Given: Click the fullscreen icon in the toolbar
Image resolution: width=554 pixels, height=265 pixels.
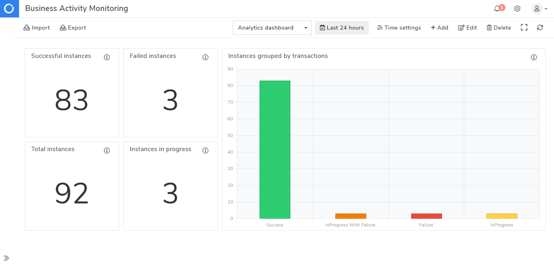Looking at the screenshot, I should tap(524, 28).
